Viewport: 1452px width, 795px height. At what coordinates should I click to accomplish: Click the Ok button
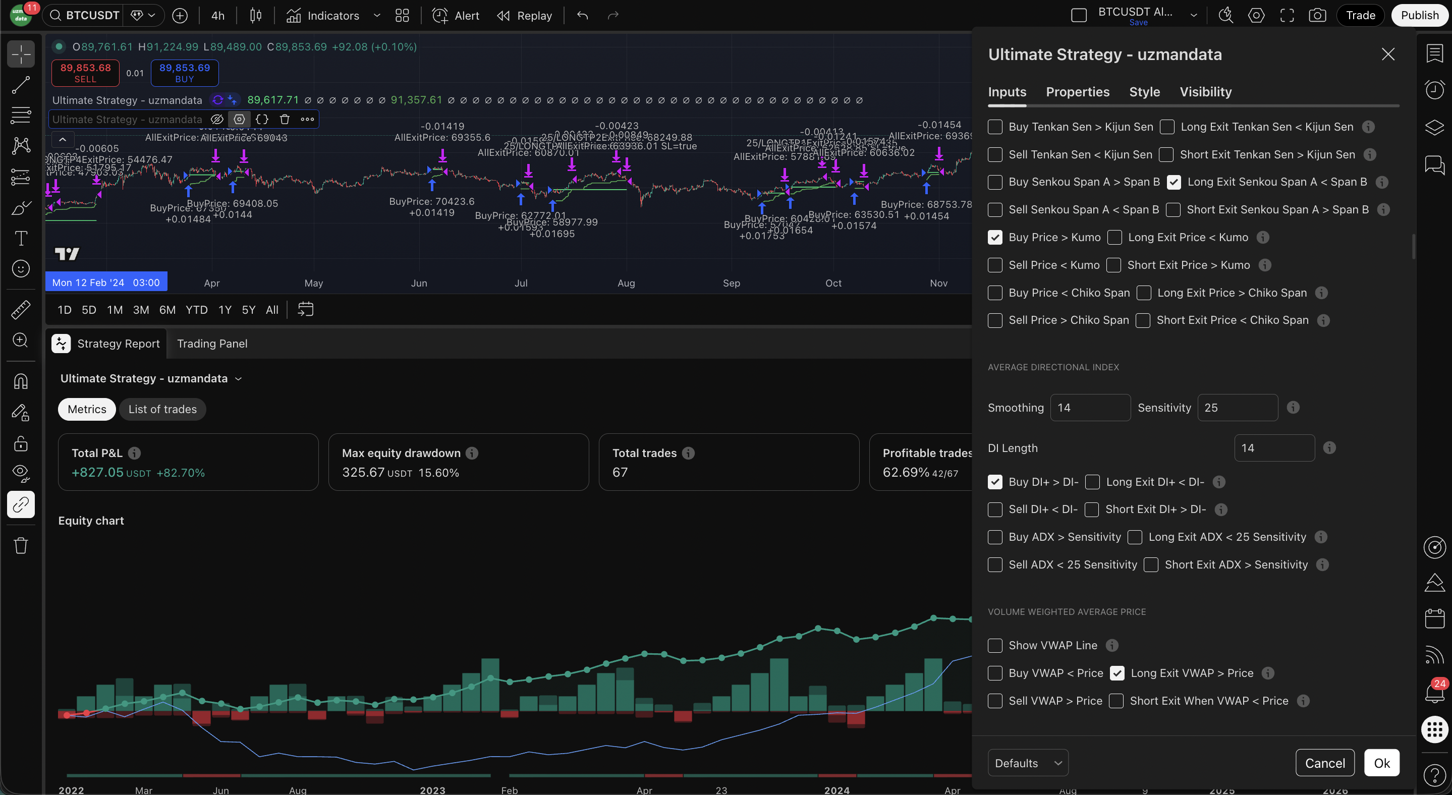click(1381, 763)
